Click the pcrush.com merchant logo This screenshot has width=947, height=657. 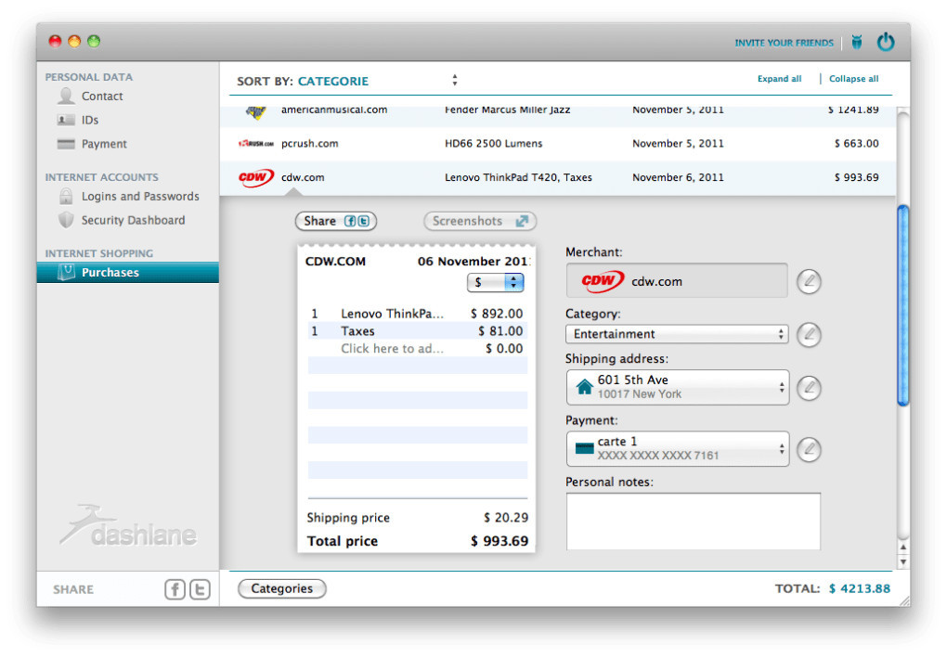(256, 144)
